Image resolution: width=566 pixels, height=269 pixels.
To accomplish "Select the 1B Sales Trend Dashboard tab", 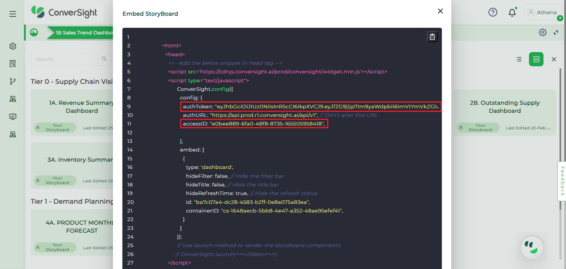I will tap(80, 33).
